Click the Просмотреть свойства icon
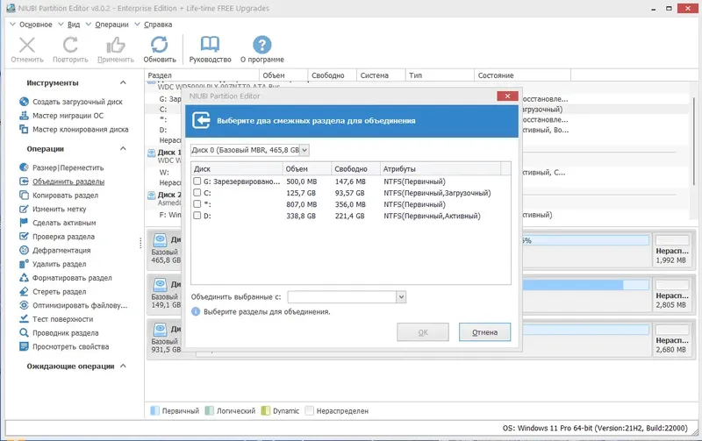Viewport: 702px width, 441px height. (24, 346)
